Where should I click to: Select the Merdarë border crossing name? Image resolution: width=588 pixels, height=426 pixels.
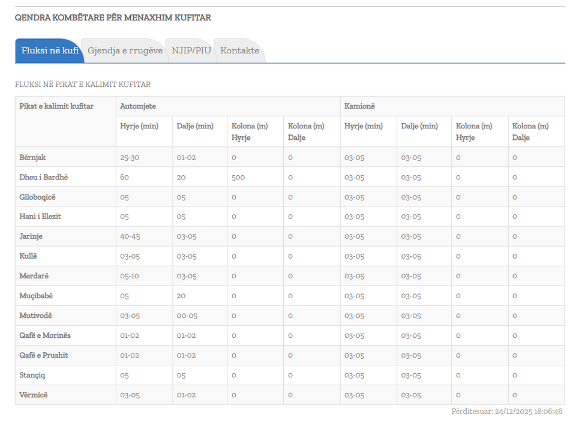pyautogui.click(x=34, y=276)
